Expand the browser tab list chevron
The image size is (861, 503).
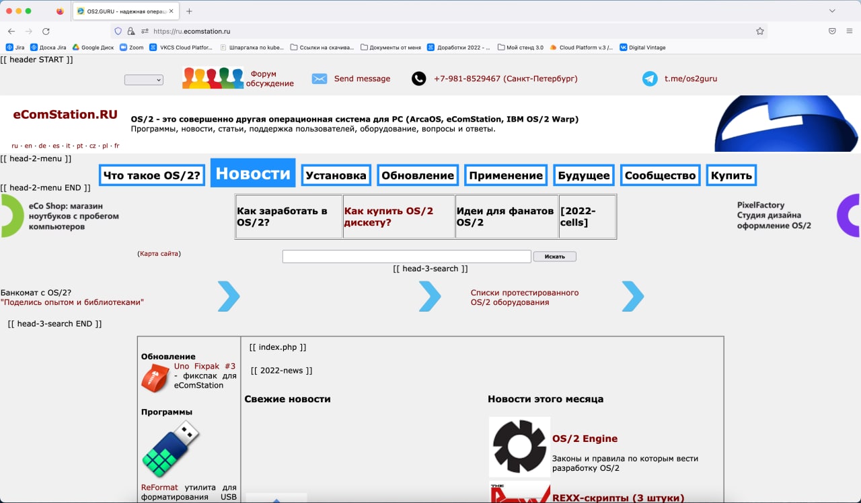pyautogui.click(x=832, y=11)
